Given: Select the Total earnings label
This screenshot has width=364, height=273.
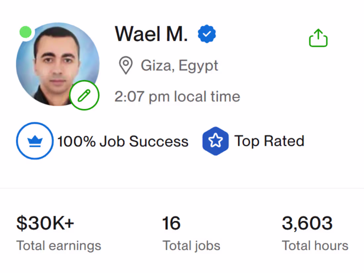Looking at the screenshot, I should click(x=59, y=246).
